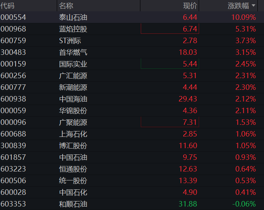Select 广汇能源 stock name

(73, 75)
